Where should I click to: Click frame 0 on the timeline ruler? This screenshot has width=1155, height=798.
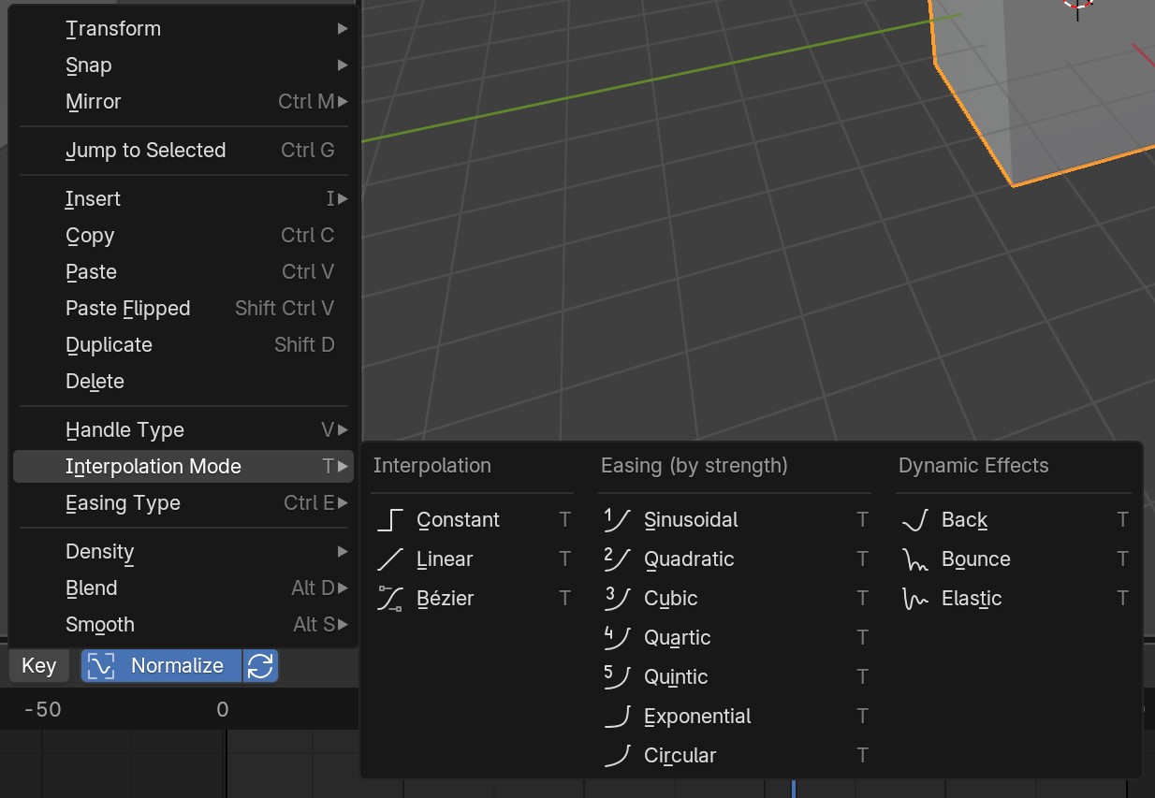pyautogui.click(x=223, y=710)
